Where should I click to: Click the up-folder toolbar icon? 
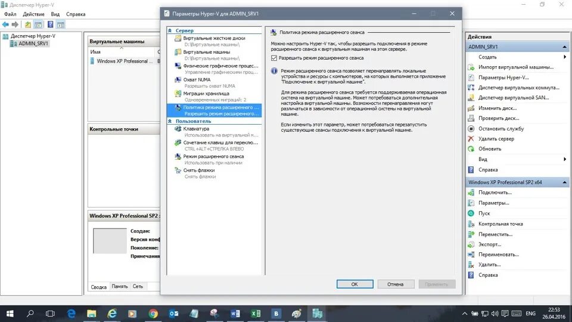pyautogui.click(x=28, y=24)
